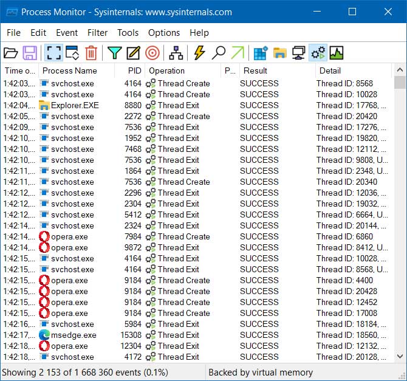Screen dimensions: 407x381
Task: Toggle Show File System Activity icon
Action: (280, 53)
